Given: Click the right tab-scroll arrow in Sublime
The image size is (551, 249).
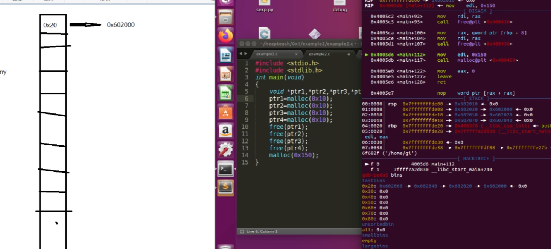Looking at the screenshot, I should [246, 54].
